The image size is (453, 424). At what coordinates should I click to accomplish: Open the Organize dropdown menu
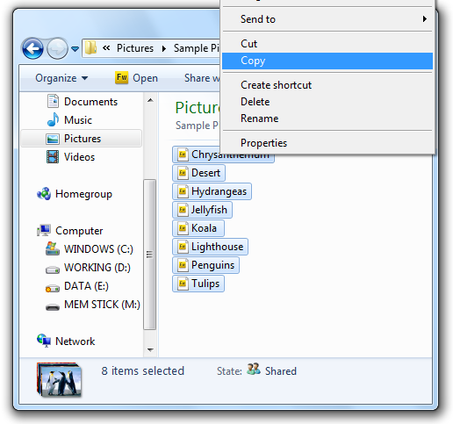[x=61, y=78]
